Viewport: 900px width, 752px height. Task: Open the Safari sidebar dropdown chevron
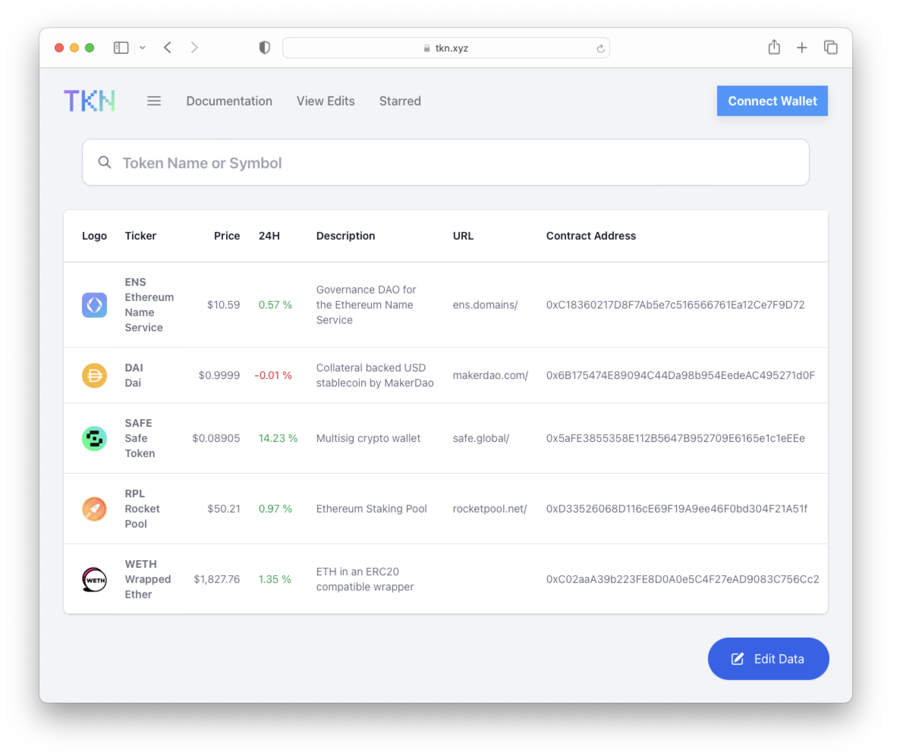pyautogui.click(x=143, y=47)
